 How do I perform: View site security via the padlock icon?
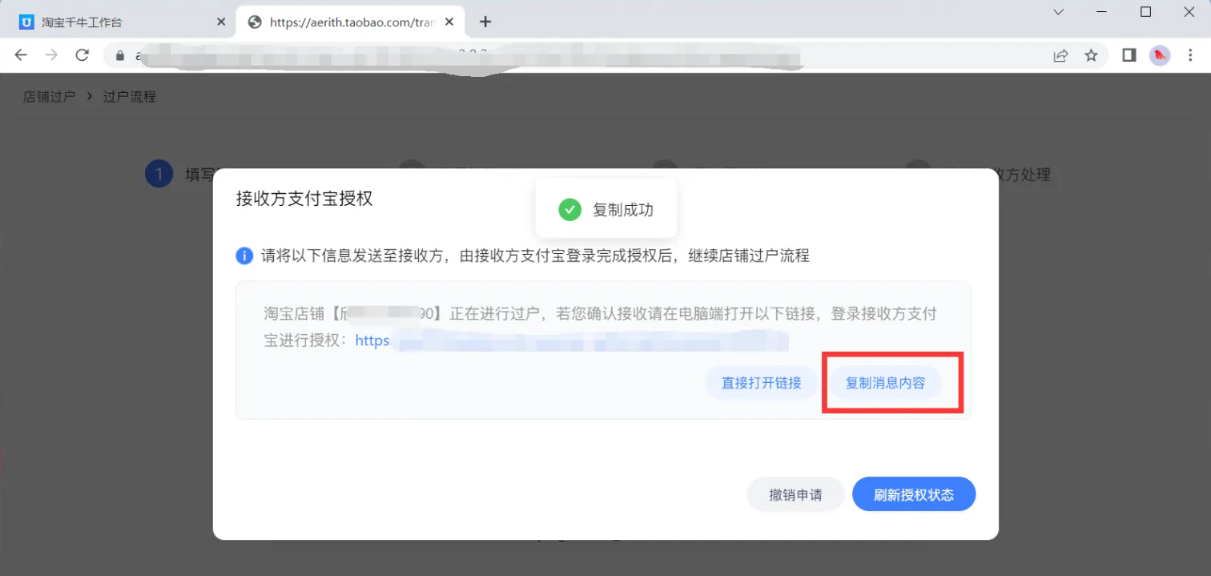pyautogui.click(x=119, y=55)
